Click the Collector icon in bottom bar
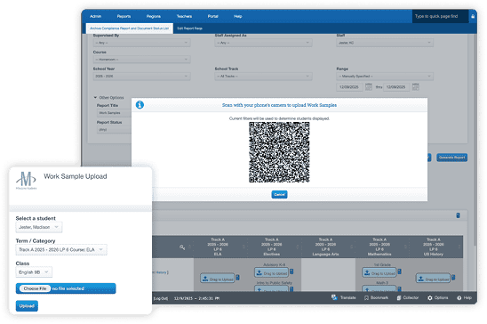487x324 pixels. coord(399,298)
